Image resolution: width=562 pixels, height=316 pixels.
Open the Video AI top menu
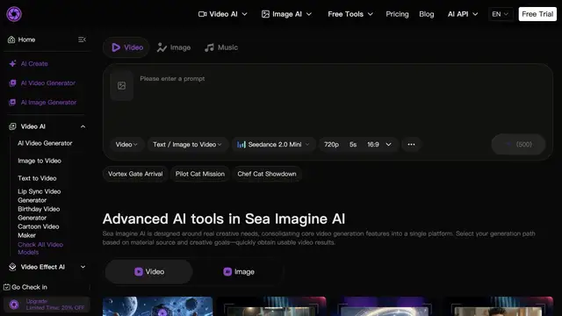pyautogui.click(x=222, y=14)
